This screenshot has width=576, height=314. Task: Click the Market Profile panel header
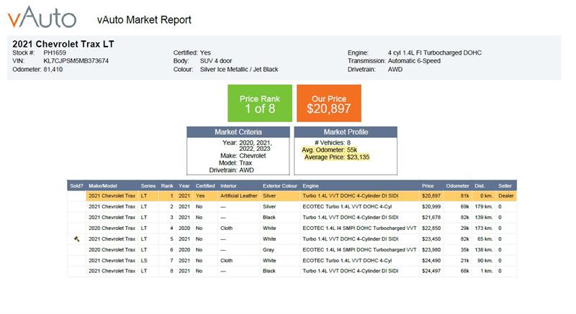(346, 132)
